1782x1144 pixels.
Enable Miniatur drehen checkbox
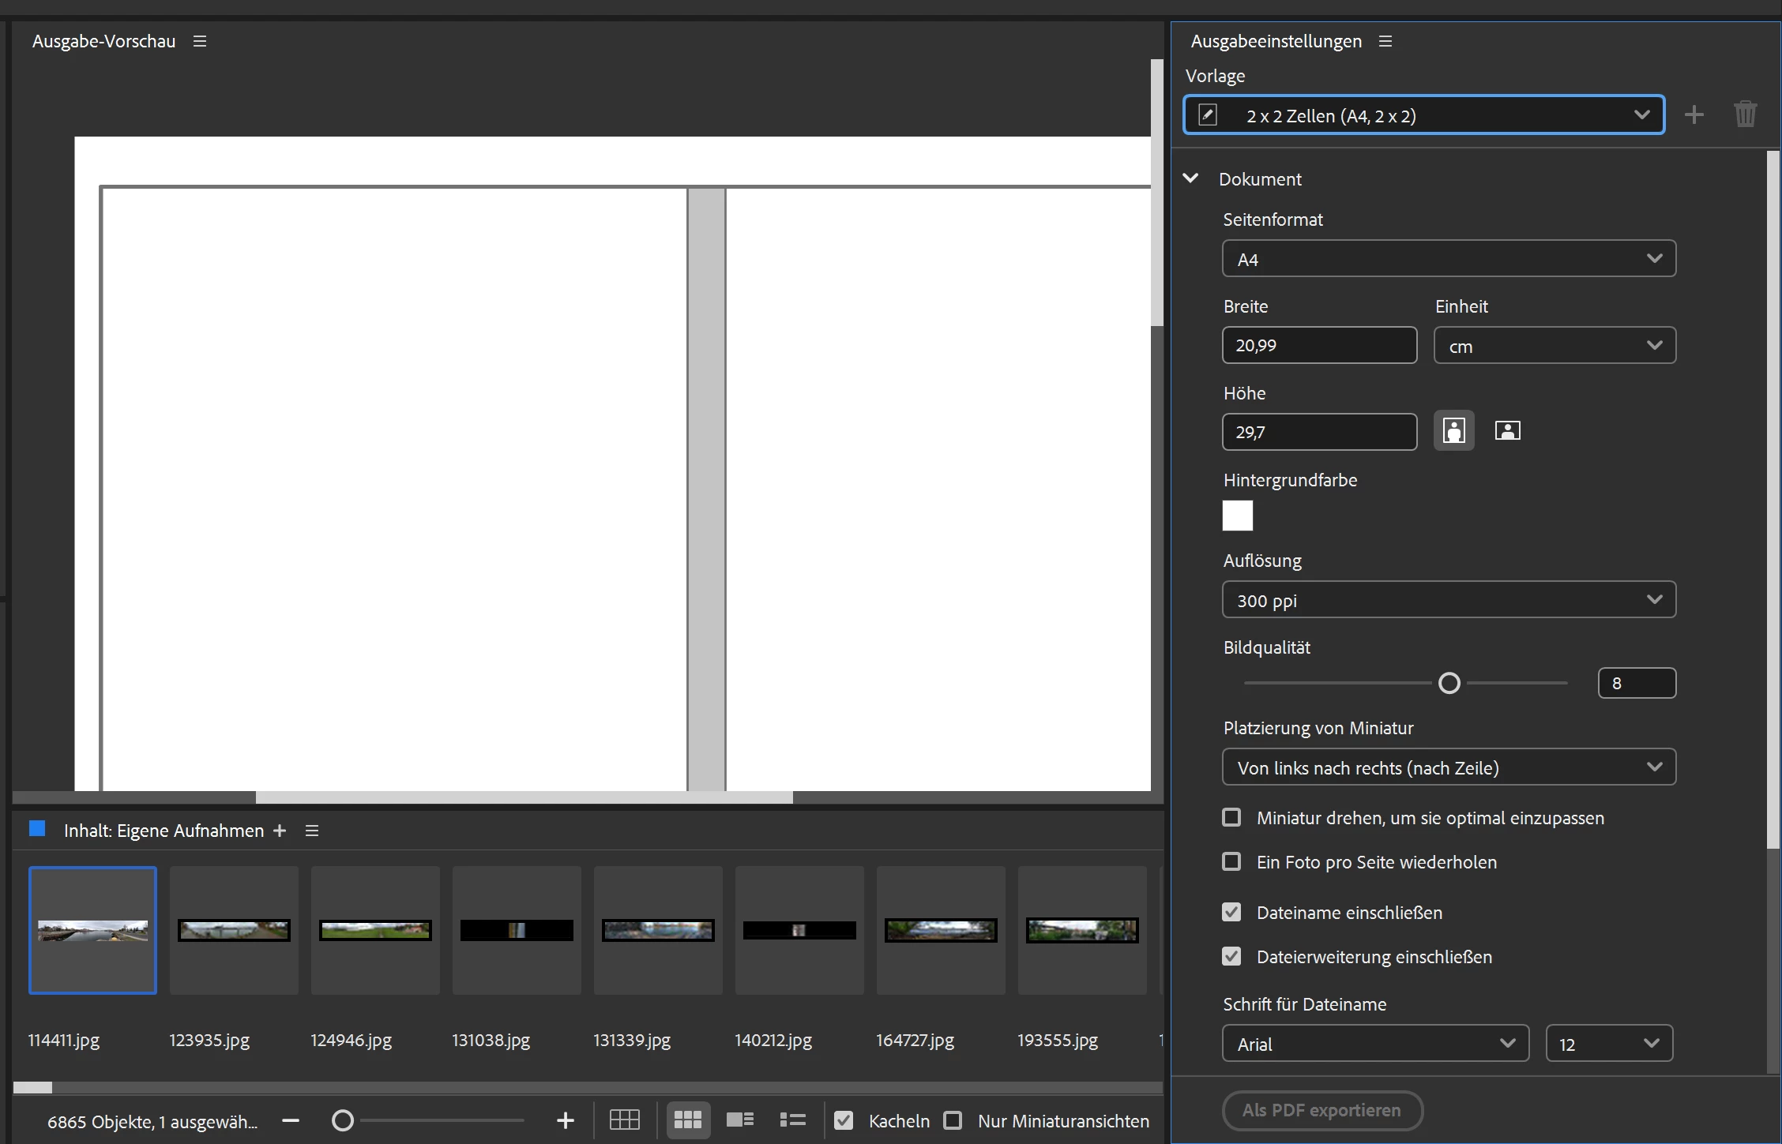click(1231, 817)
